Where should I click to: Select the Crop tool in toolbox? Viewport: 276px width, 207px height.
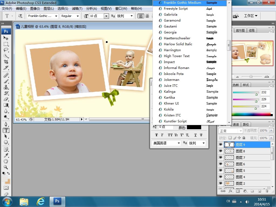pos(6,62)
